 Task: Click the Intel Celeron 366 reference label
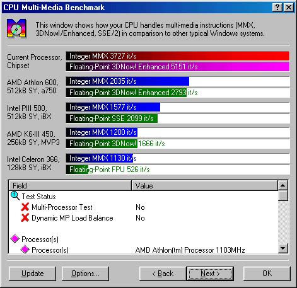click(x=33, y=163)
